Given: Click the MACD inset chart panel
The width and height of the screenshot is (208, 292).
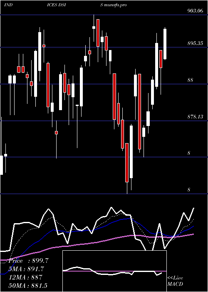Looking at the screenshot, I should 114,271.
